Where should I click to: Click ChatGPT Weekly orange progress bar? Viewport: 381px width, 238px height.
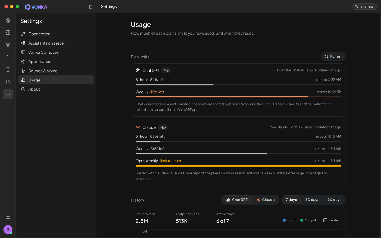click(238, 97)
